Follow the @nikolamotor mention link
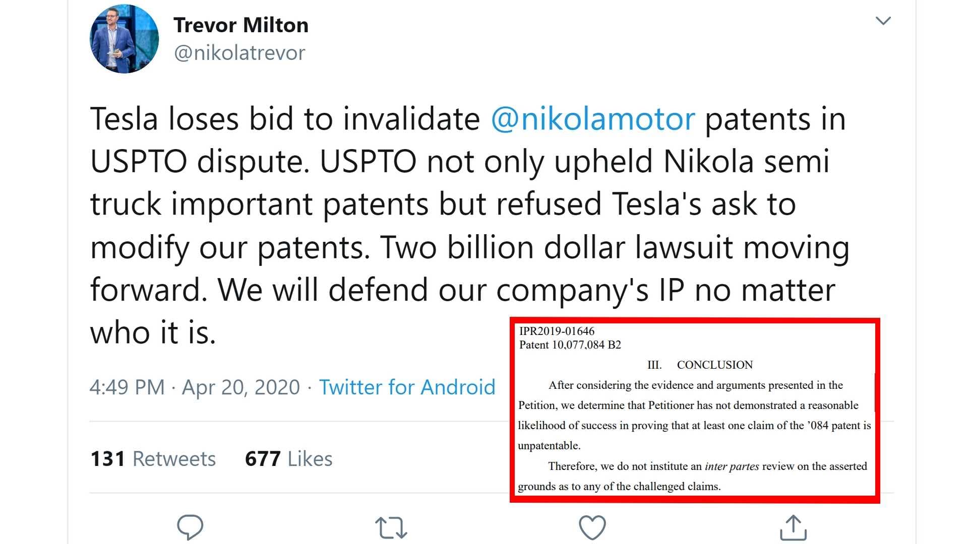The image size is (968, 544). [x=593, y=119]
